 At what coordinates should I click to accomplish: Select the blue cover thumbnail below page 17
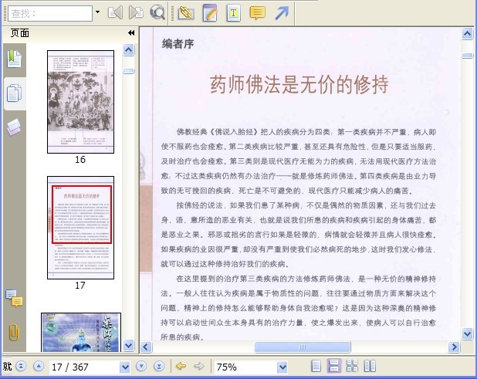81,332
